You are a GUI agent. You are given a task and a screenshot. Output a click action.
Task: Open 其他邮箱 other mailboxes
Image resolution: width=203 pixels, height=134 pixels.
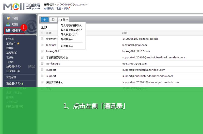pos(11,77)
